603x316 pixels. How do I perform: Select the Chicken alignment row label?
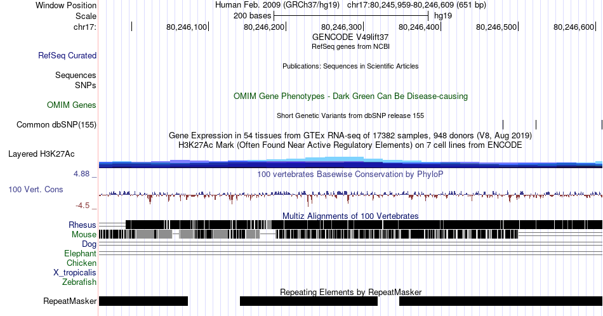pyautogui.click(x=81, y=263)
